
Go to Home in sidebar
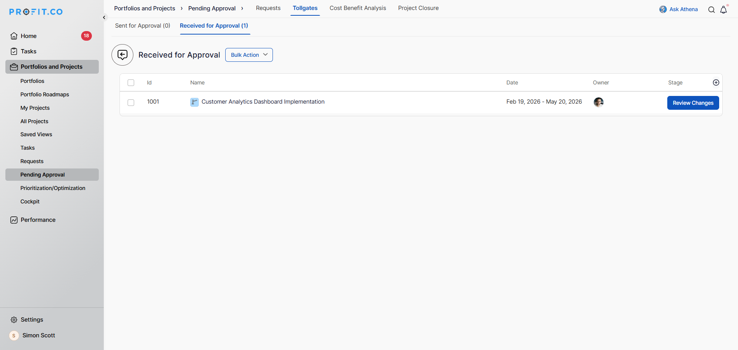click(x=28, y=36)
